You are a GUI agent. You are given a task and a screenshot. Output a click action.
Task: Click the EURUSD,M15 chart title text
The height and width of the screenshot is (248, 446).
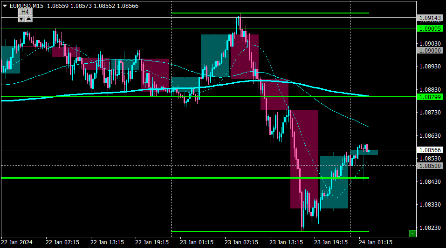(x=27, y=6)
